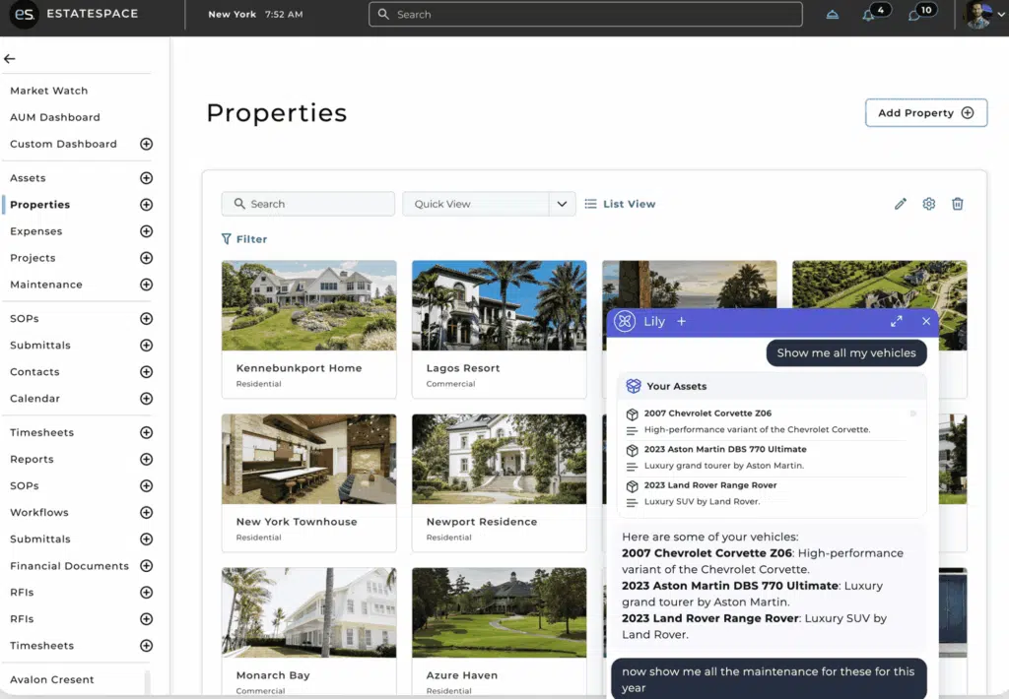Open the settings gear above the property cards
The width and height of the screenshot is (1009, 699).
pos(928,204)
